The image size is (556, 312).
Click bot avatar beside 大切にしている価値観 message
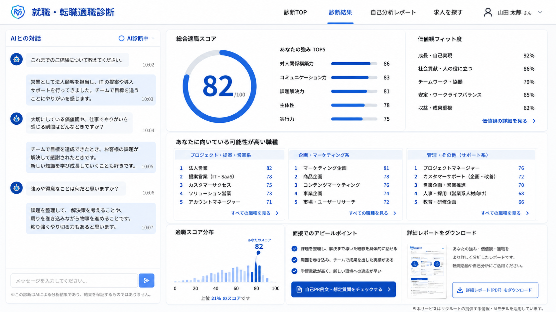point(16,119)
